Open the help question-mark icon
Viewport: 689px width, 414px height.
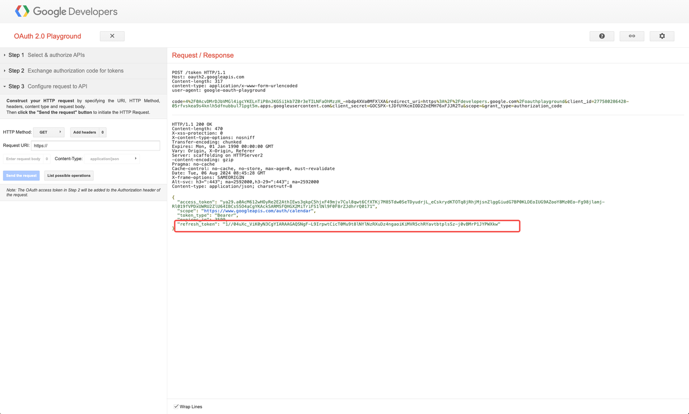[602, 36]
